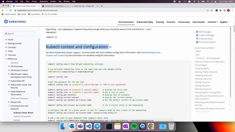Bookmark this page with the star icon
This screenshot has width=235, height=132.
(x=212, y=10)
